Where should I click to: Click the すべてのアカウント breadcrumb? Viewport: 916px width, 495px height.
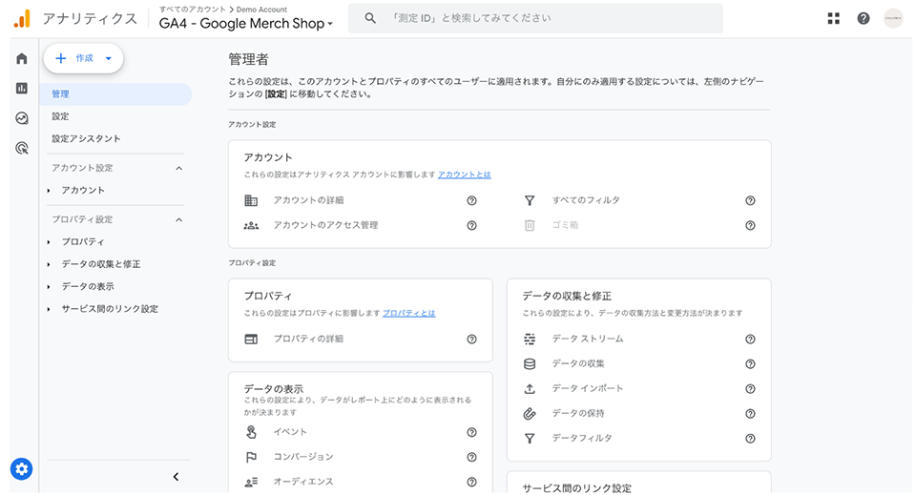[x=192, y=10]
